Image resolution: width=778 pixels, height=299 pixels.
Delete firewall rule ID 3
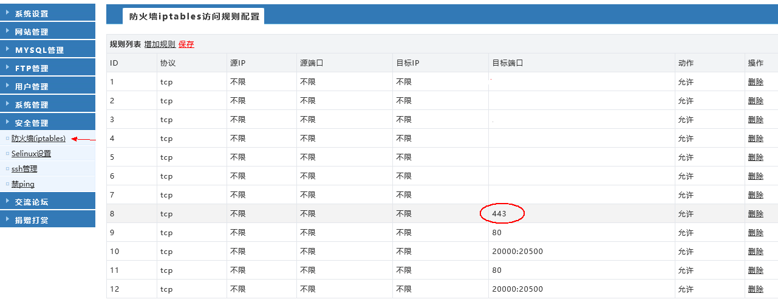756,119
